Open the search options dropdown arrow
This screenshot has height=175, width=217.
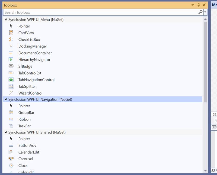pyautogui.click(x=205, y=12)
